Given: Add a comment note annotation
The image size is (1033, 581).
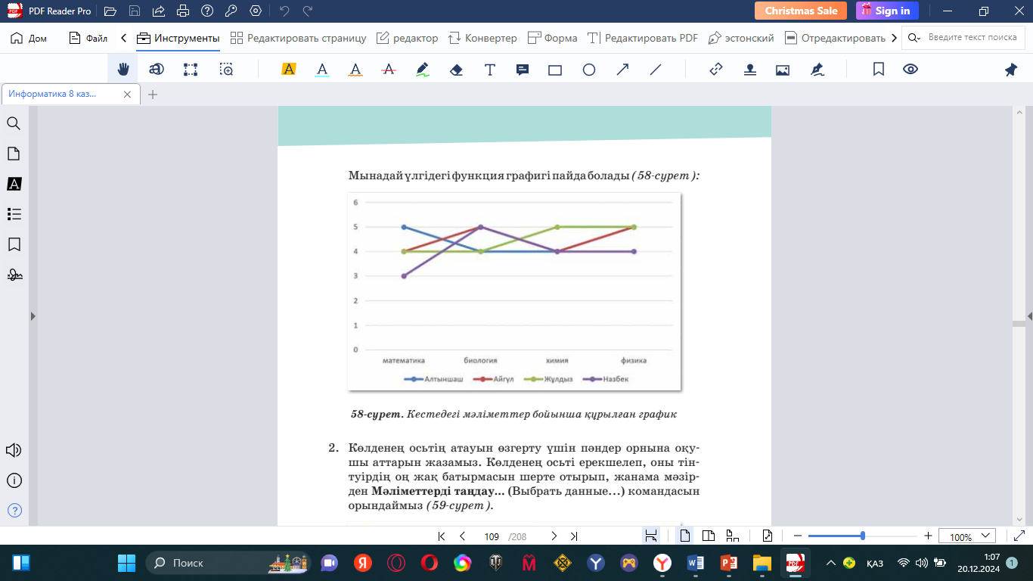Looking at the screenshot, I should click(522, 70).
